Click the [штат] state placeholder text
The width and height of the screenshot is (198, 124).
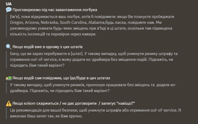click(x=77, y=54)
